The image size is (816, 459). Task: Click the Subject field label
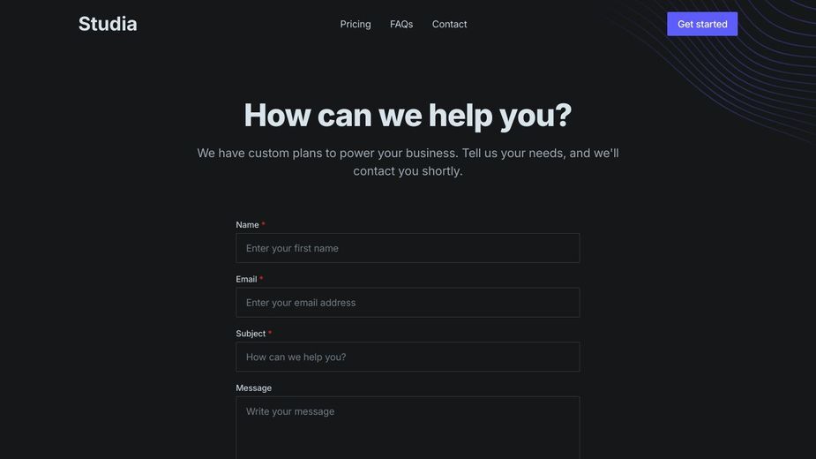tap(251, 334)
